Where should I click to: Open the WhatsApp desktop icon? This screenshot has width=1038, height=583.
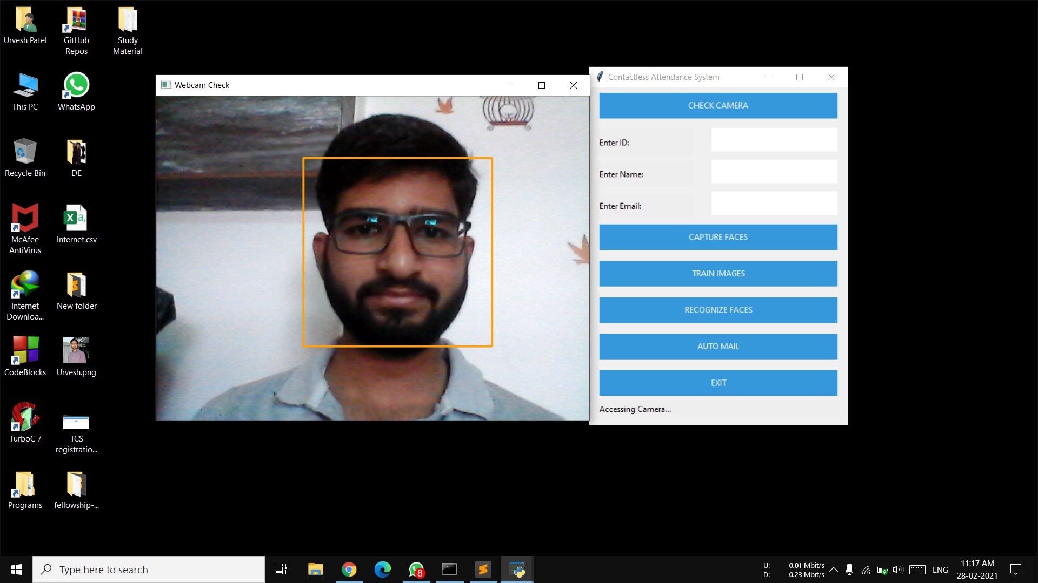[x=76, y=86]
